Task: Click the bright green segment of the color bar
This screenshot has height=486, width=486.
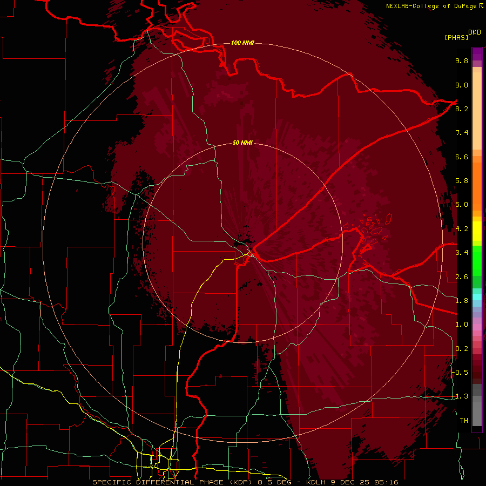Action: (x=477, y=260)
